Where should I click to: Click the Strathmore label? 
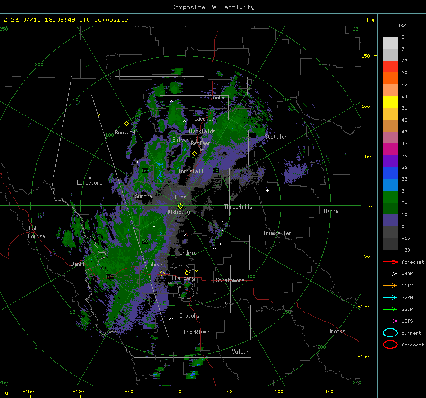230,280
